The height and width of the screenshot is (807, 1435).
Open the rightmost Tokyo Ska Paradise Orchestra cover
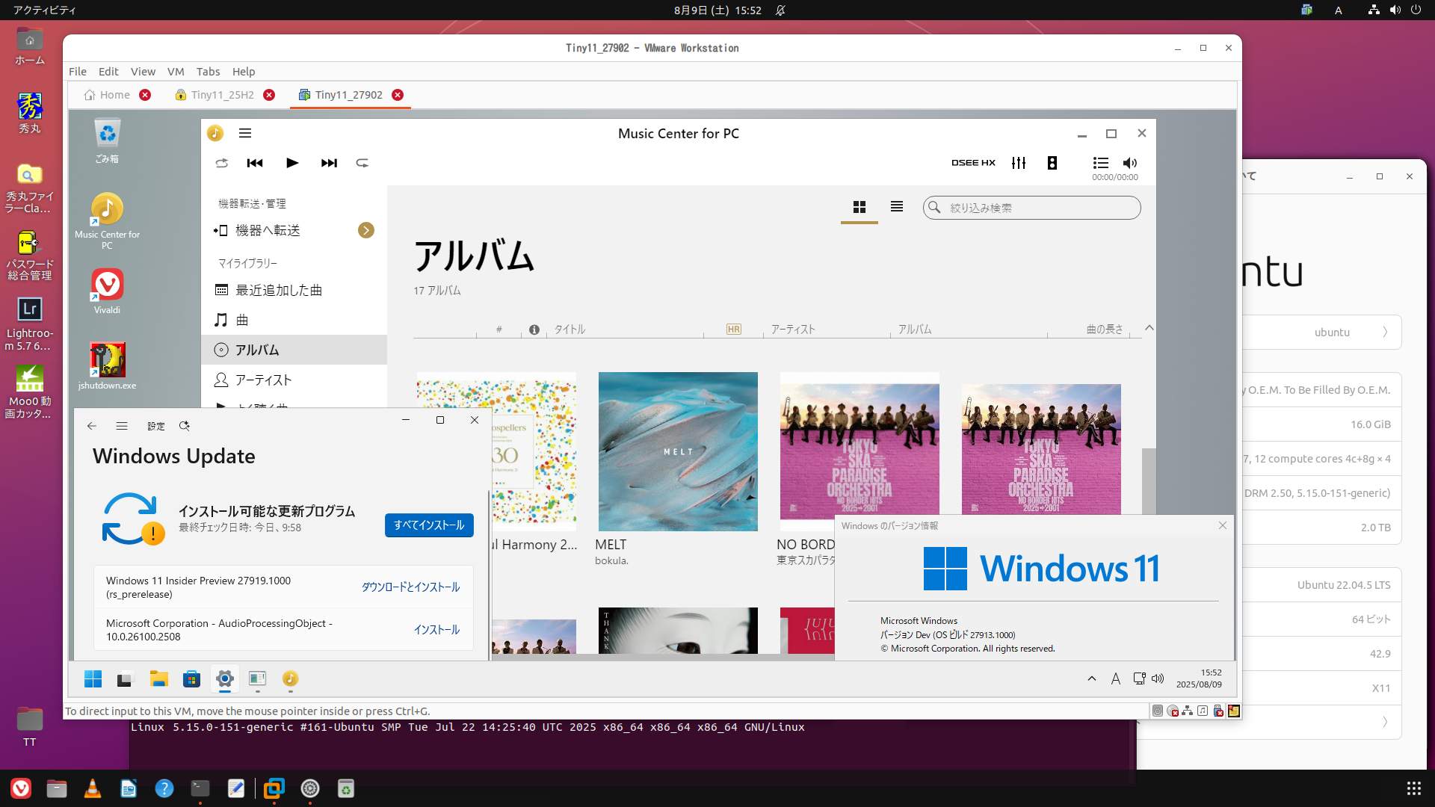click(1041, 448)
